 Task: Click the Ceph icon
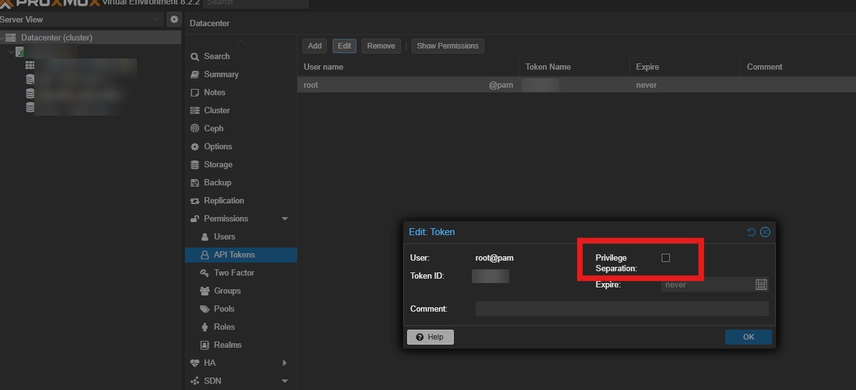point(195,129)
